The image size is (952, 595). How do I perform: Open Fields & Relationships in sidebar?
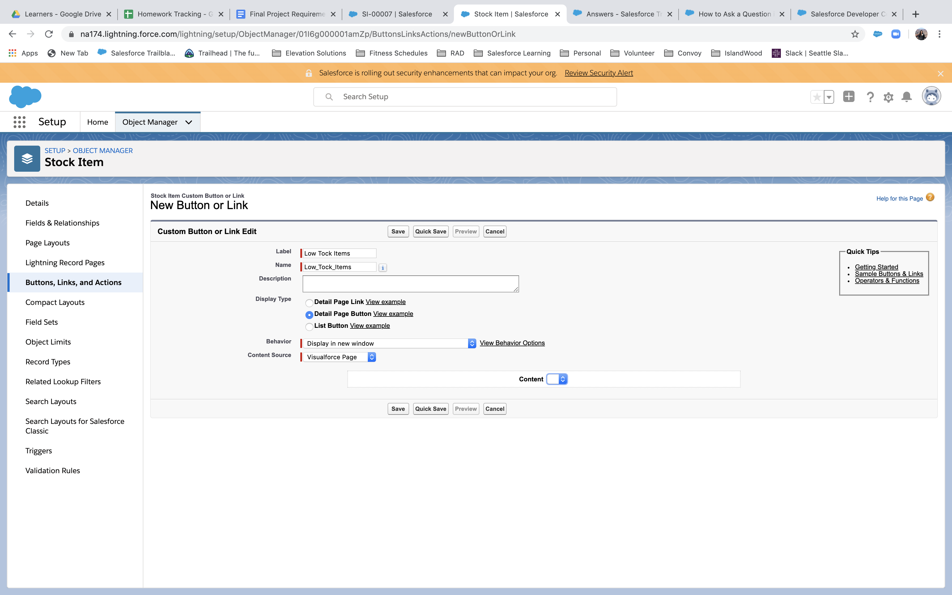[62, 223]
